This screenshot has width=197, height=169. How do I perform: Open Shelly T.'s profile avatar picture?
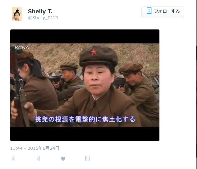[x=17, y=14]
